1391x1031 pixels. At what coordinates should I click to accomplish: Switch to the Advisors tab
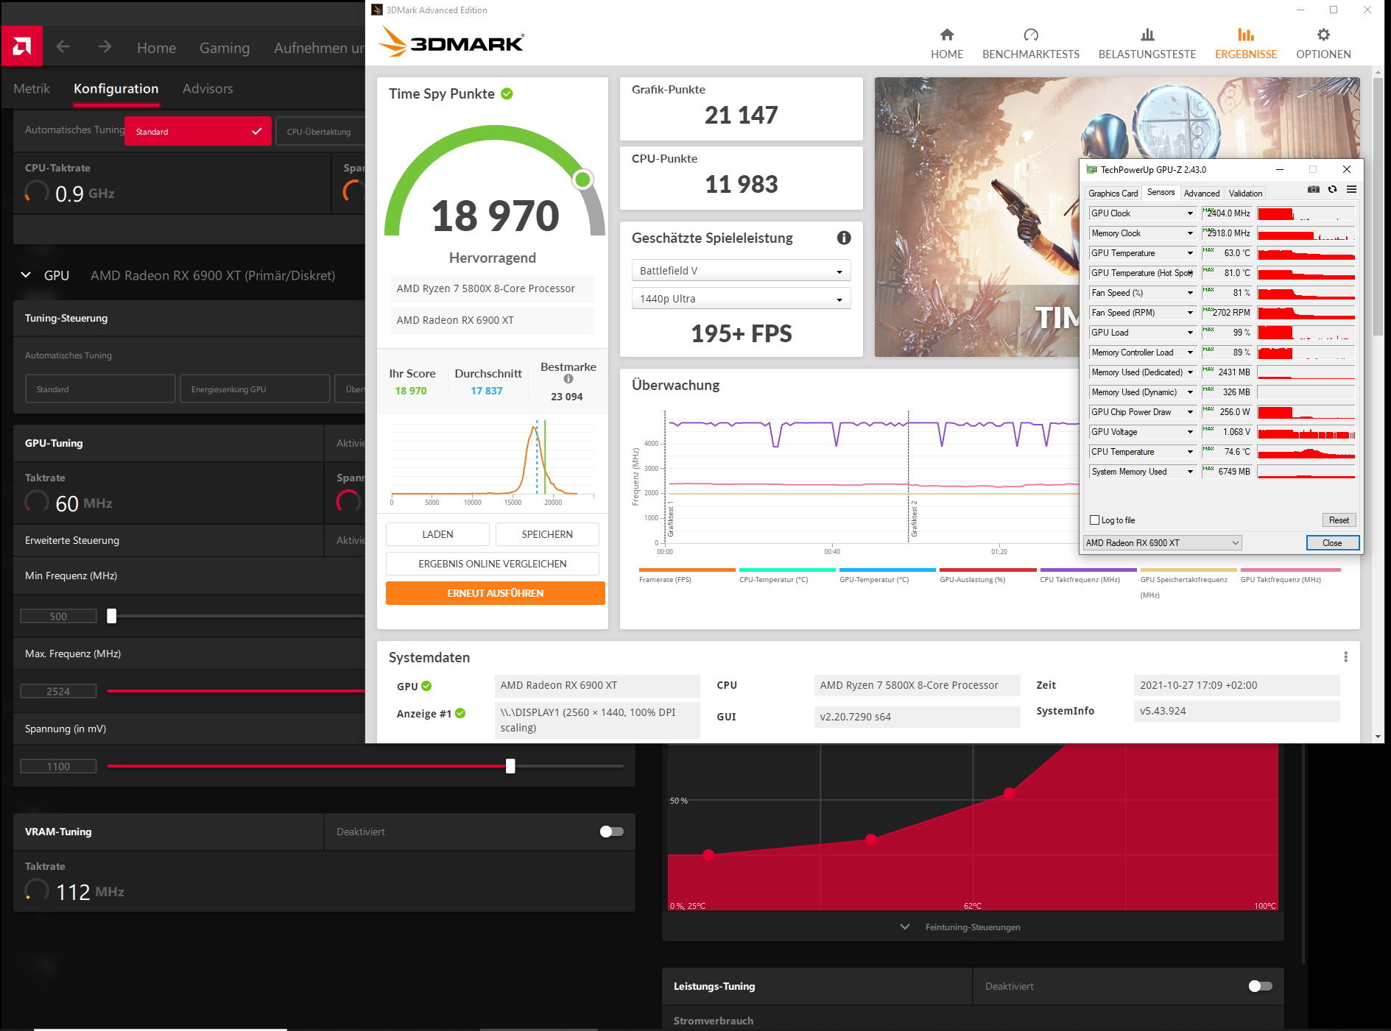coord(208,88)
